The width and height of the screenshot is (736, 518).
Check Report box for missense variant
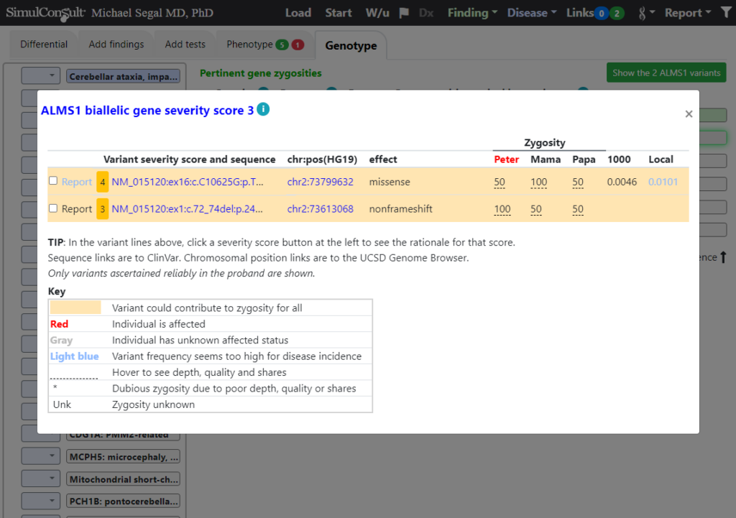pyautogui.click(x=53, y=181)
